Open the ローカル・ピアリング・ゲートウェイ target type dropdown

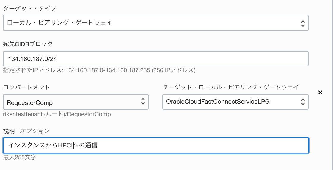click(x=156, y=23)
